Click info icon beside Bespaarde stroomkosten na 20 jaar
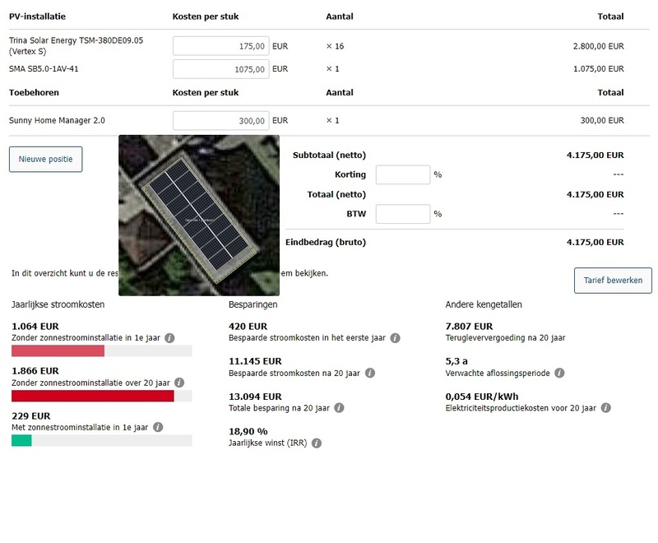 [x=370, y=373]
